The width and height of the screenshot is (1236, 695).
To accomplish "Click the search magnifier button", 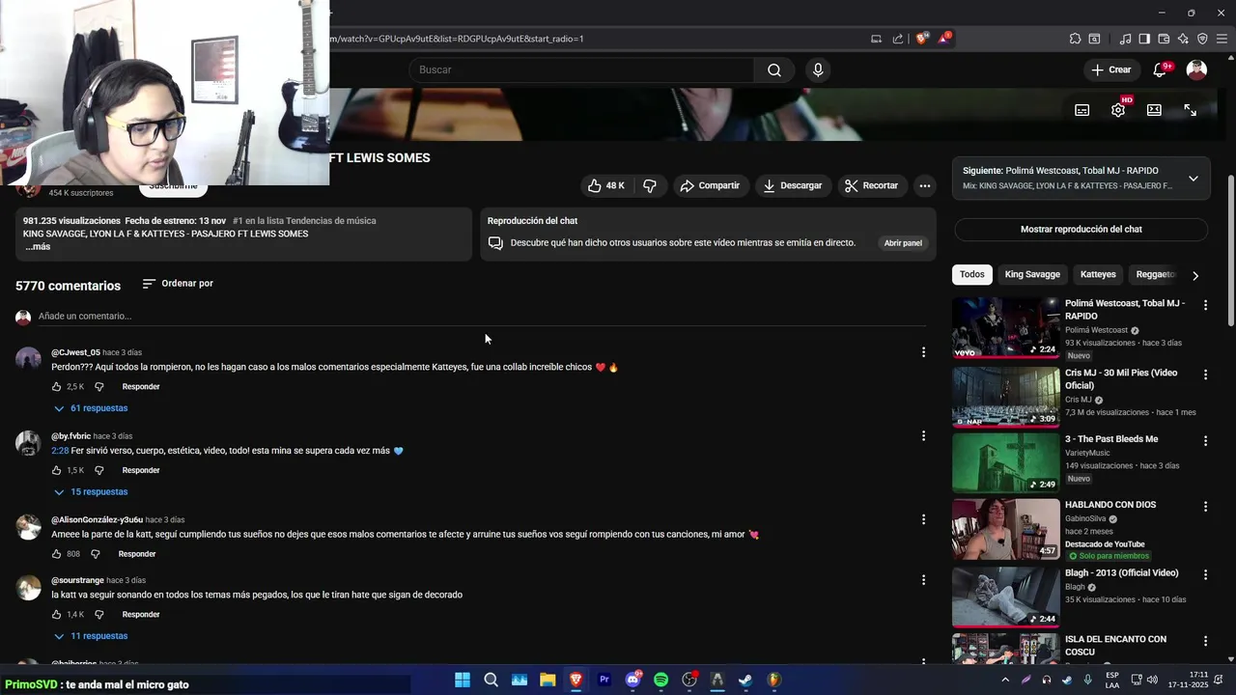I will pyautogui.click(x=774, y=69).
